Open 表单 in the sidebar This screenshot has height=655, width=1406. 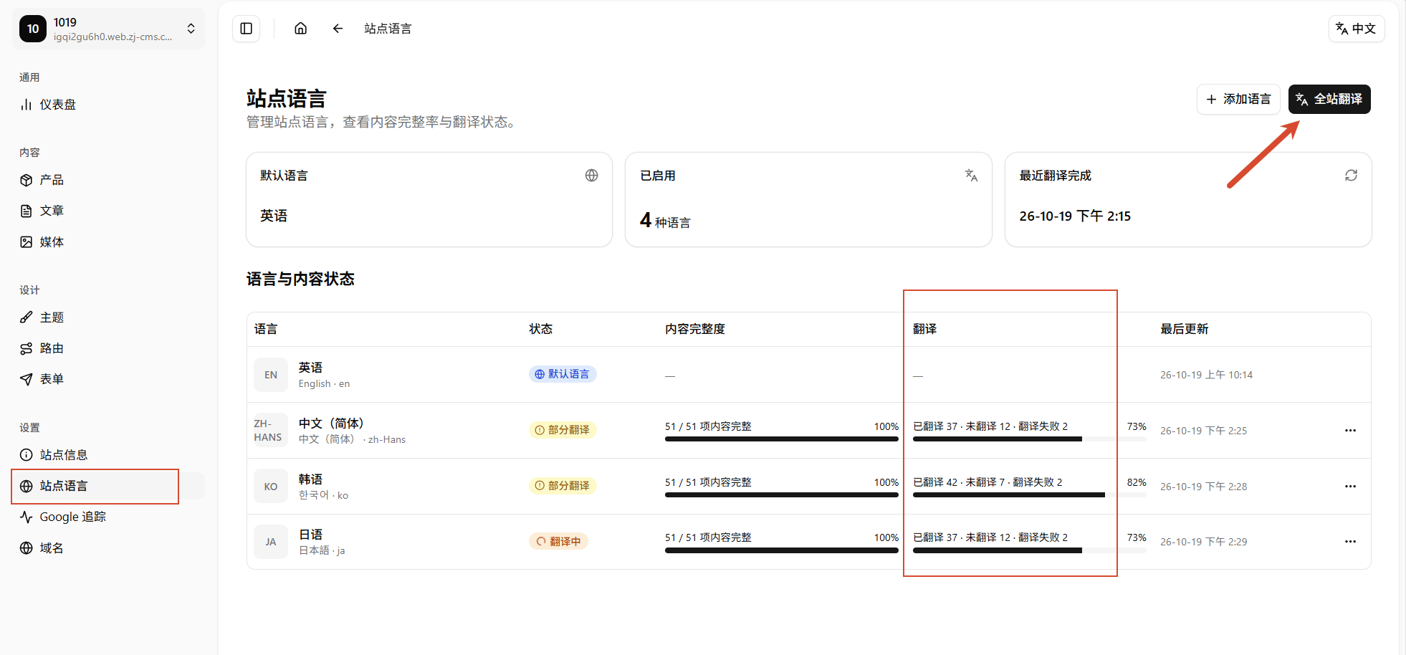pos(108,379)
